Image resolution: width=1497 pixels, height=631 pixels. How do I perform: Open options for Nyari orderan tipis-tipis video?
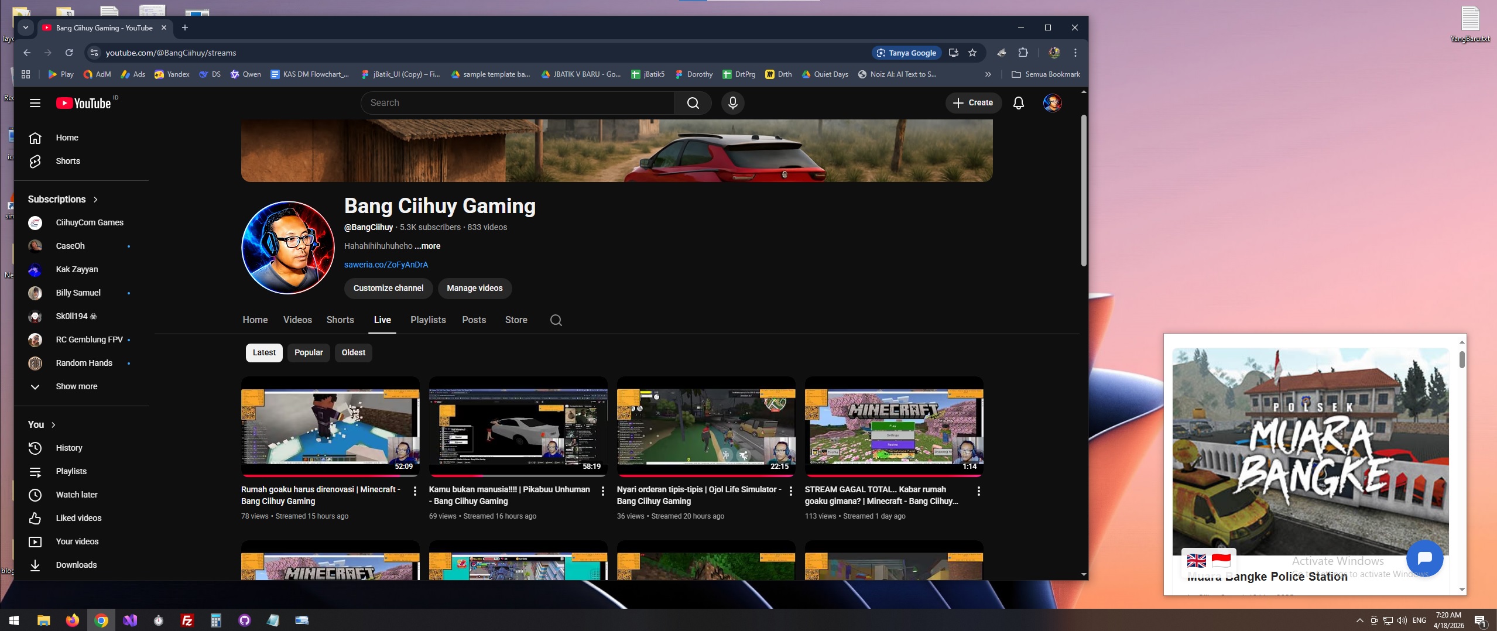click(791, 491)
